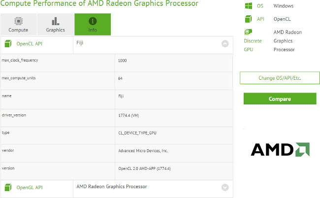
Task: Collapse the OpenCL API Fiji section
Action: 225,43
